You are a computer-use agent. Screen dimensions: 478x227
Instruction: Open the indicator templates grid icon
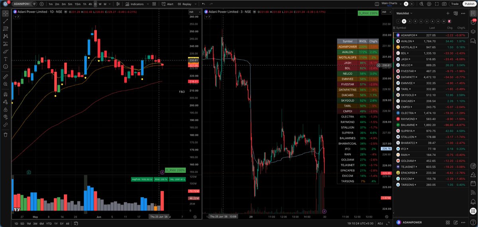155,4
